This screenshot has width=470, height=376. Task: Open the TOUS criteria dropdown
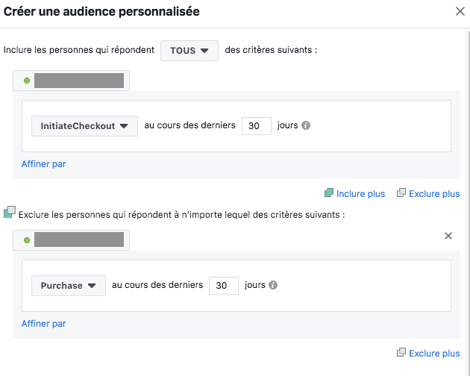coord(189,51)
